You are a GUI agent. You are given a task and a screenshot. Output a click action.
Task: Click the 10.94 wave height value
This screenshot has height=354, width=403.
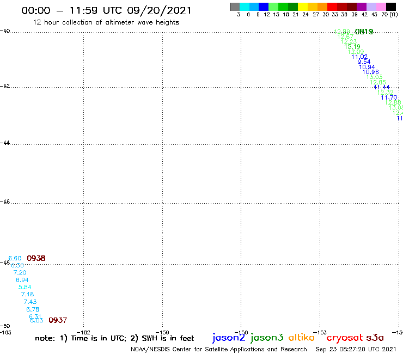(367, 67)
